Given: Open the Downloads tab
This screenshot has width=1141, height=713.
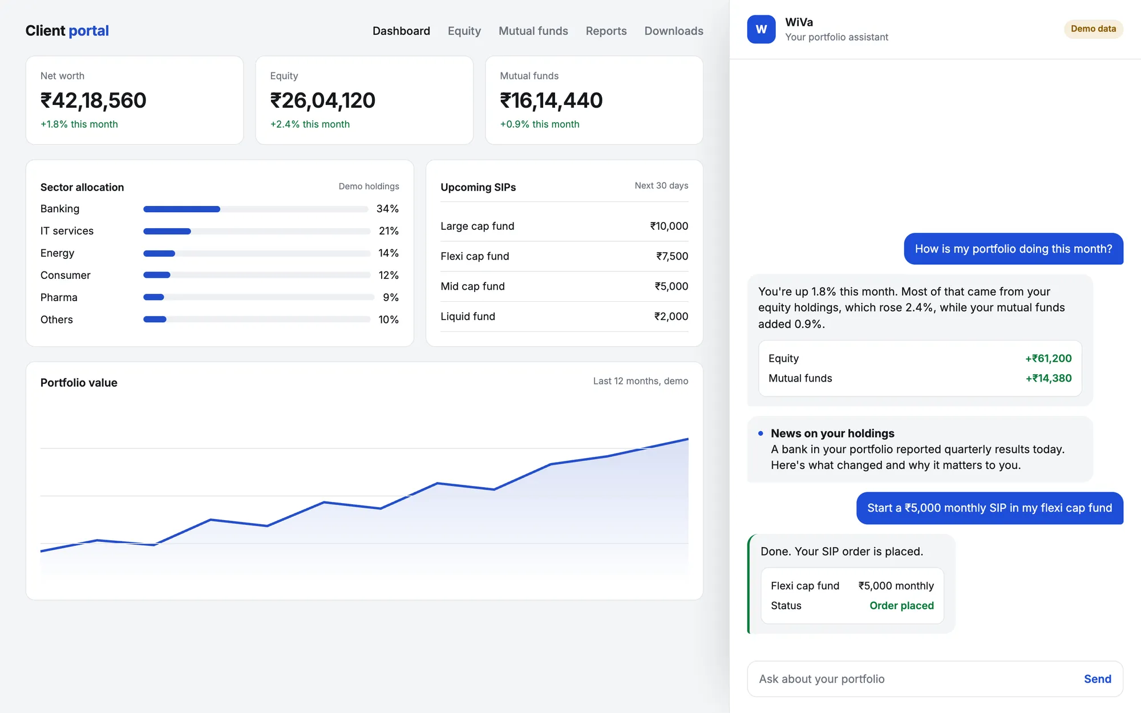Looking at the screenshot, I should [674, 31].
